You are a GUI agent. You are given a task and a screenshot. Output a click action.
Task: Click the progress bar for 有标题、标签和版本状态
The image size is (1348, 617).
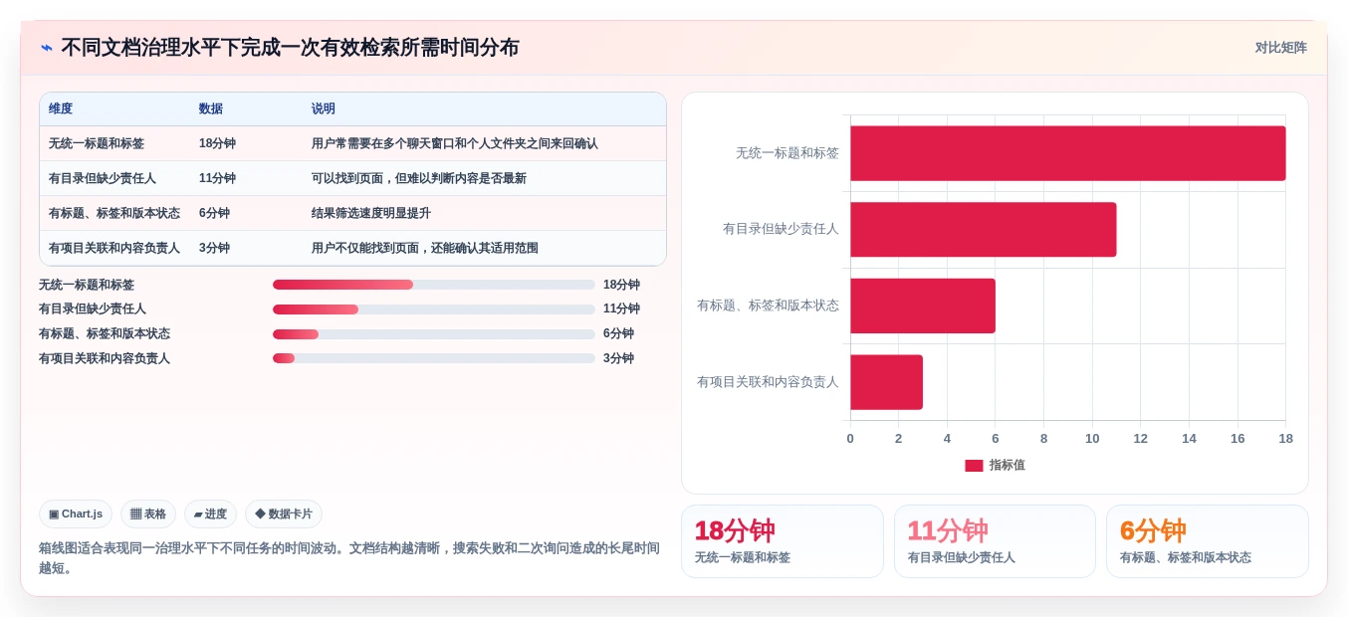434,334
